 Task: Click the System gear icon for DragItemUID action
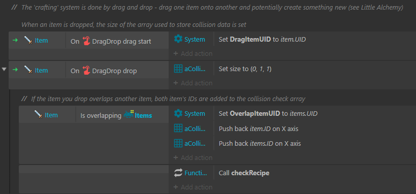pyautogui.click(x=178, y=39)
